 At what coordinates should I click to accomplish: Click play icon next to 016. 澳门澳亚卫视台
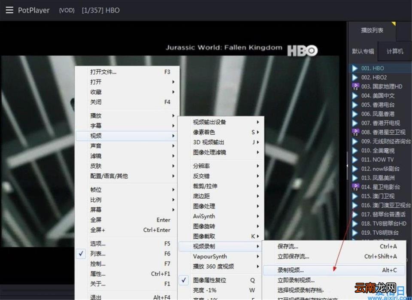click(355, 205)
